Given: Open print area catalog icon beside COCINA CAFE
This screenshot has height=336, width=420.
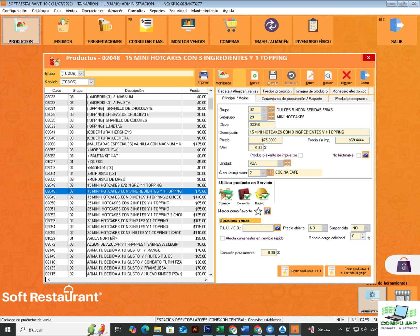Looking at the screenshot, I should click(270, 172).
